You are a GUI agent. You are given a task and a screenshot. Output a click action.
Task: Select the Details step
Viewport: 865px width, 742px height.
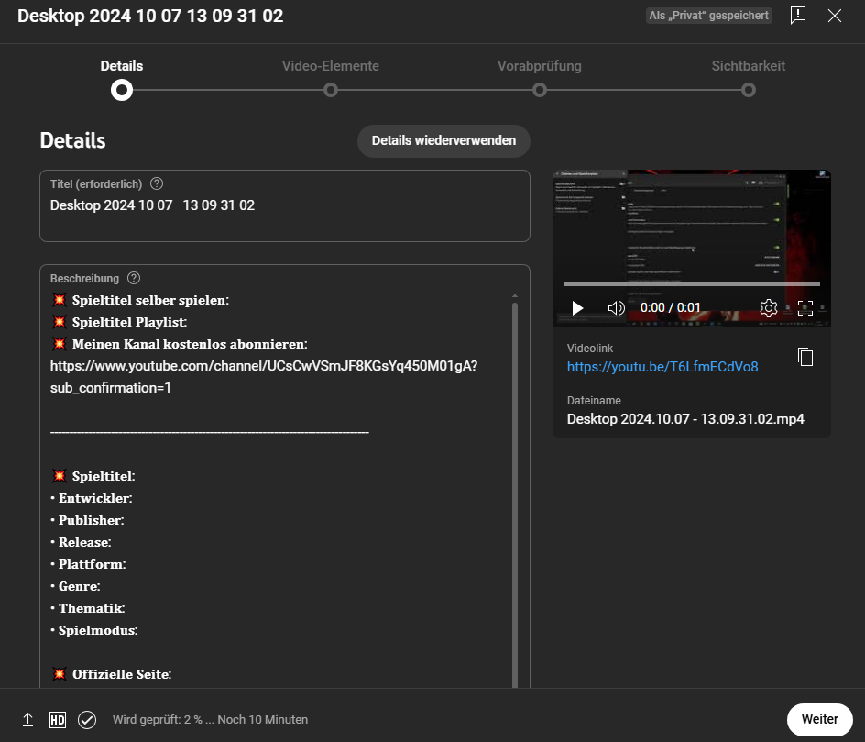[x=122, y=90]
